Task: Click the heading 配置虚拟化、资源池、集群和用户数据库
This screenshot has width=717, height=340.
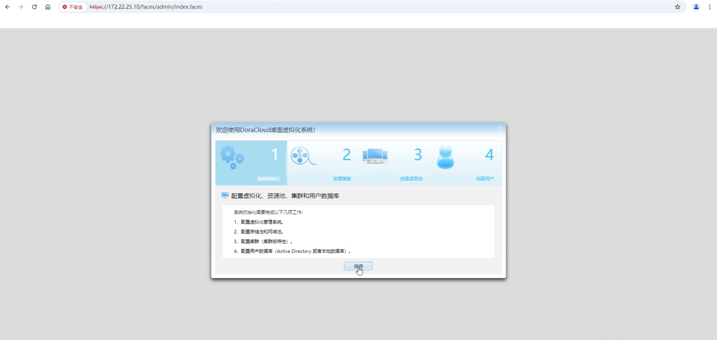Action: point(285,196)
